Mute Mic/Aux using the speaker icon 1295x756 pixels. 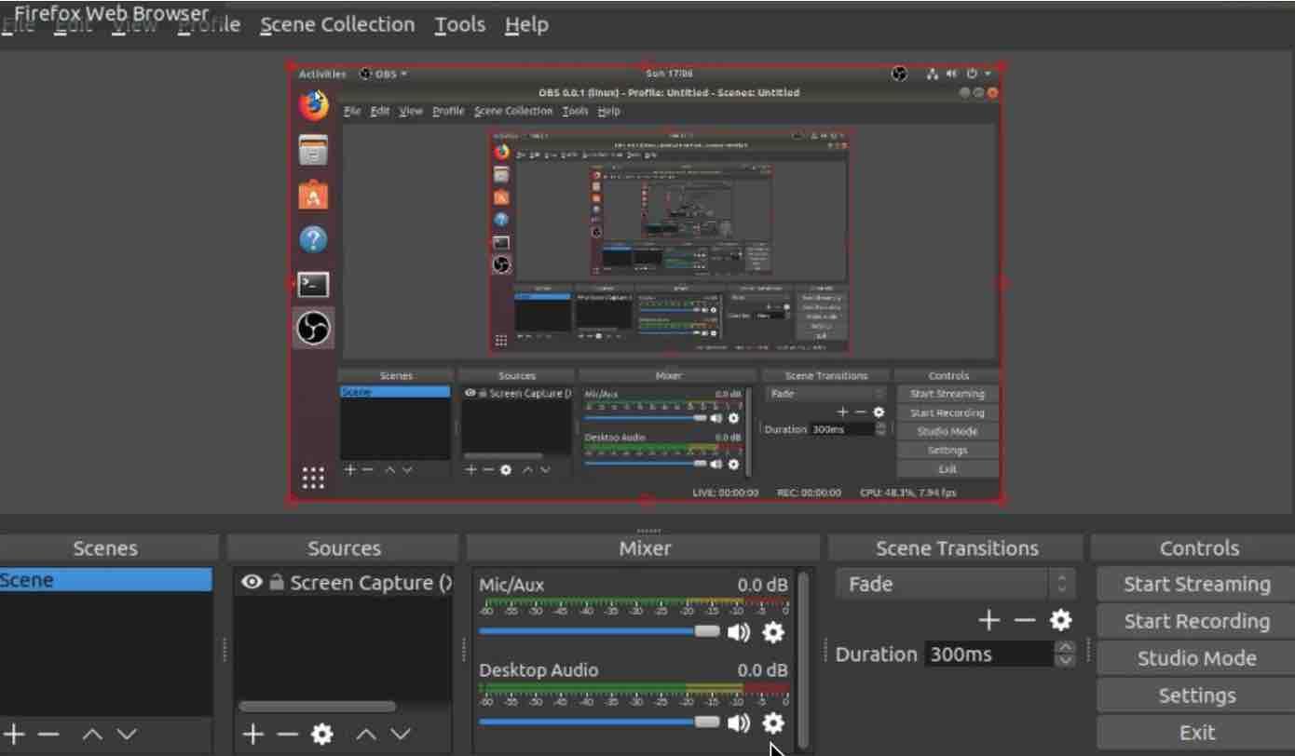pos(739,632)
